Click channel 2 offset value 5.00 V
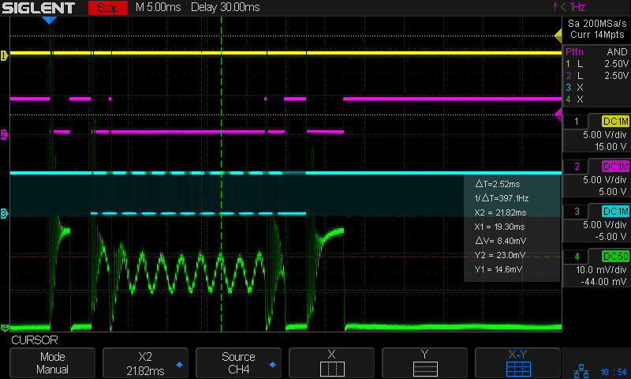631x379 pixels. point(614,192)
